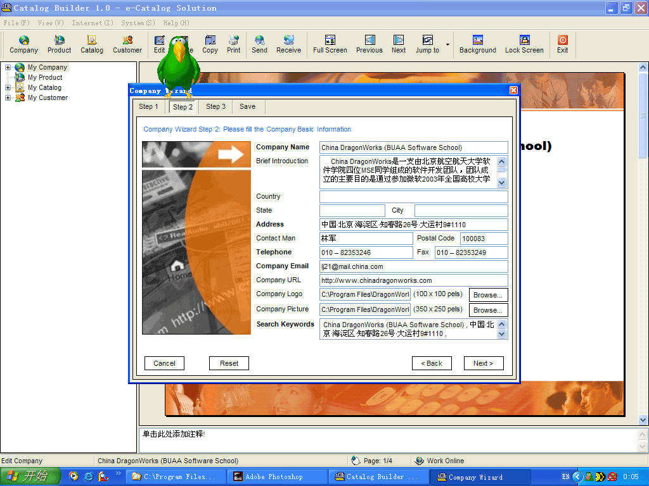Open the Windows Start button

[30, 477]
